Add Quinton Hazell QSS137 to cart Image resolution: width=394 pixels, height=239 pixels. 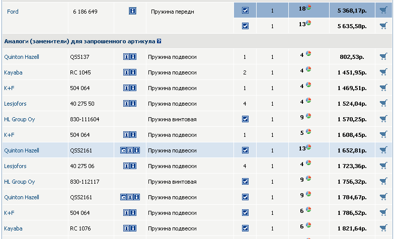click(383, 56)
